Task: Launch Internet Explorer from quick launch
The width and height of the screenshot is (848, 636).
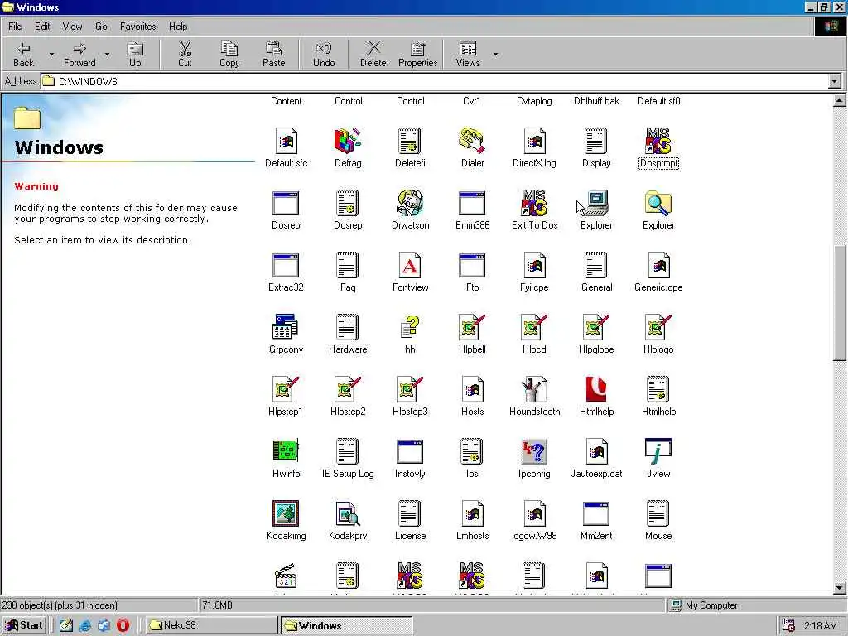Action: [85, 625]
